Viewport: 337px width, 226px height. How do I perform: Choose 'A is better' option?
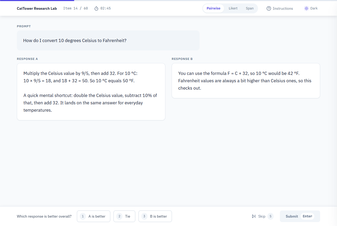tap(93, 216)
